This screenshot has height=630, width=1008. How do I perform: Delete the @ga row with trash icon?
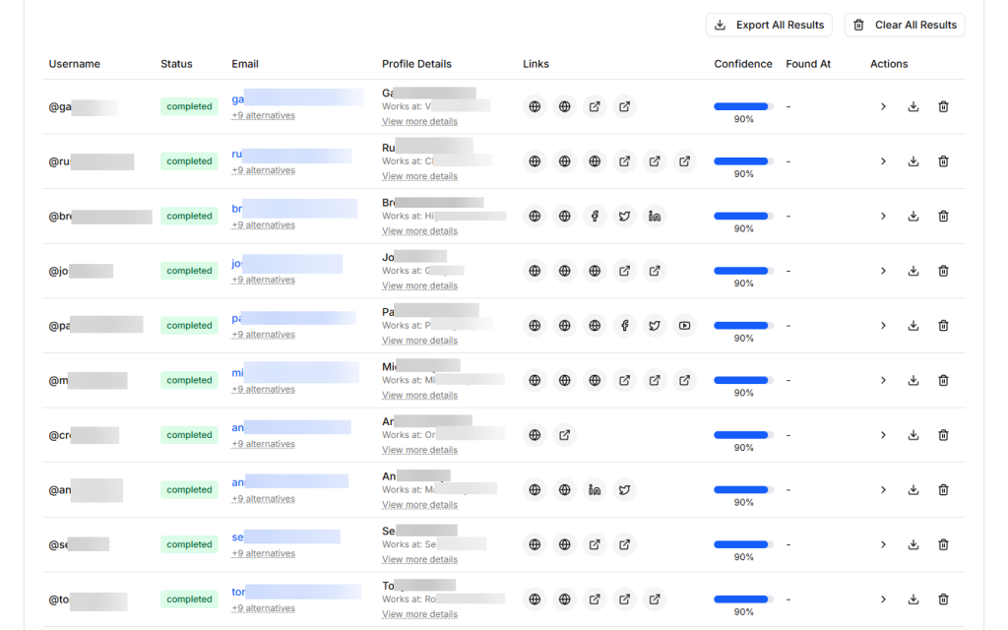[943, 106]
